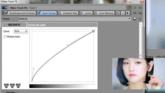Click the Animate button
The image size is (165, 93).
click(10, 92)
